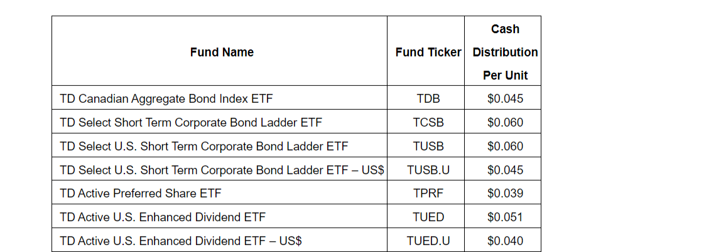The height and width of the screenshot is (252, 721).
Task: Select the TD Select Short Term Corporate Bond Ladder ETF name
Action: click(x=191, y=122)
